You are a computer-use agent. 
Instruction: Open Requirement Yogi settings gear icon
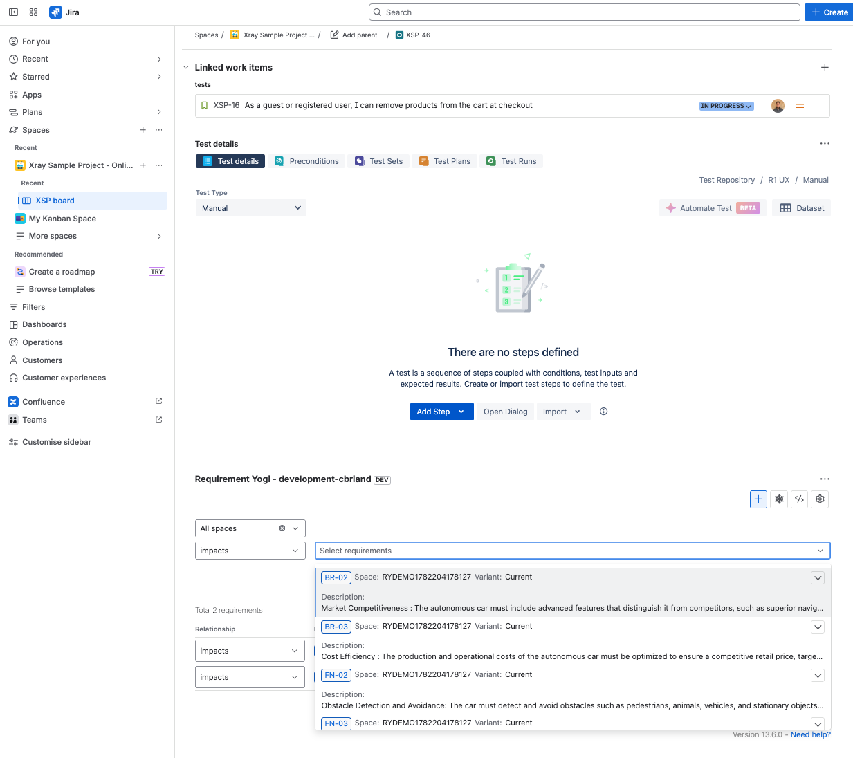click(x=820, y=499)
